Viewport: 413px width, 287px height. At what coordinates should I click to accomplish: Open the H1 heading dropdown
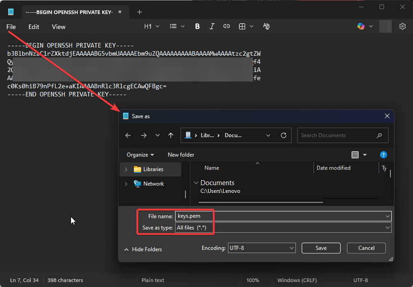click(x=152, y=27)
